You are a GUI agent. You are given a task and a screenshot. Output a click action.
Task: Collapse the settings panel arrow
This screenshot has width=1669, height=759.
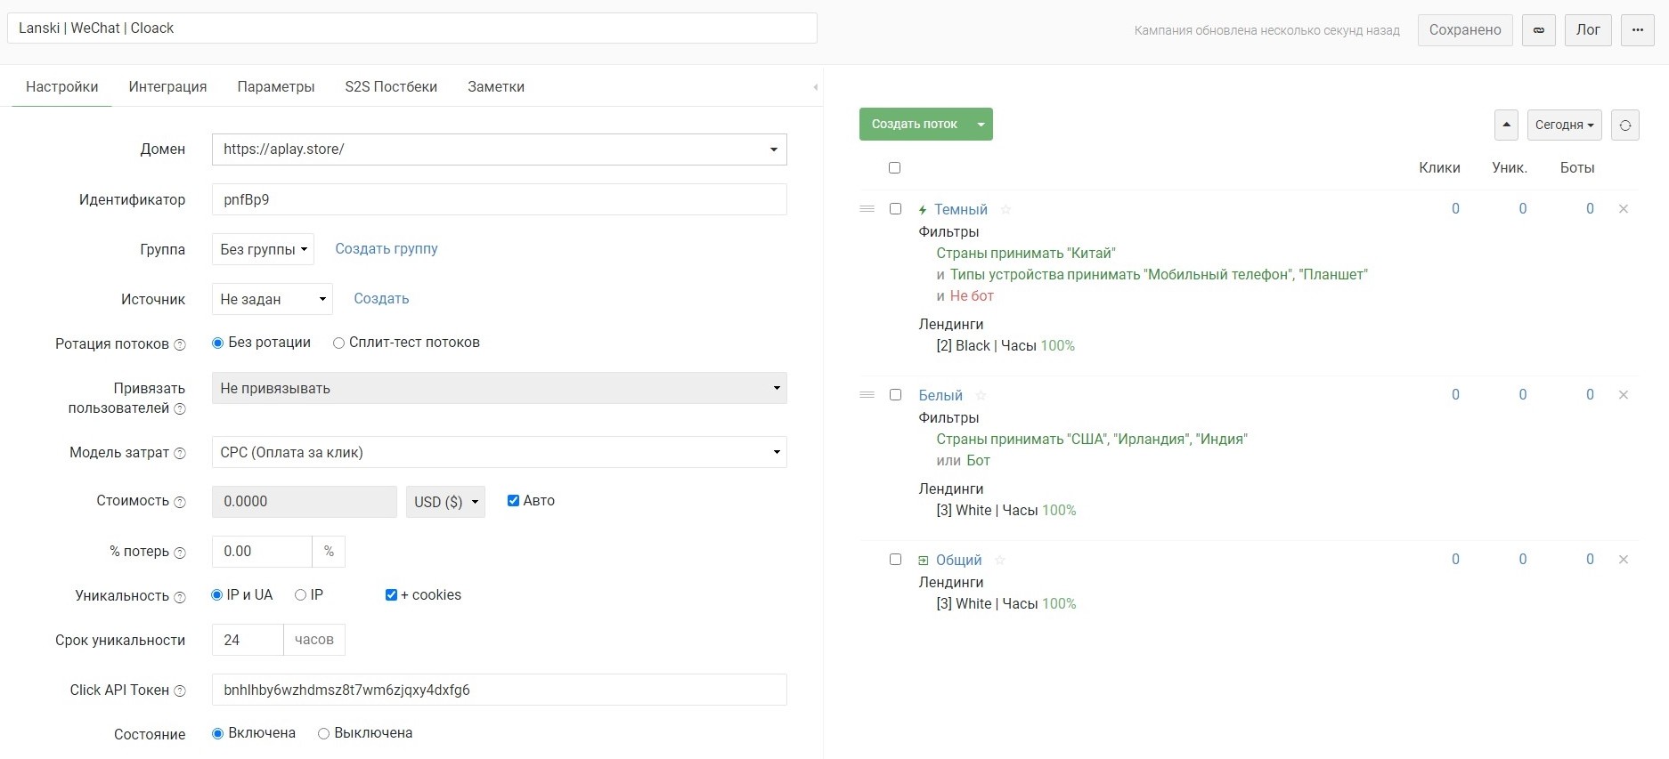click(816, 87)
